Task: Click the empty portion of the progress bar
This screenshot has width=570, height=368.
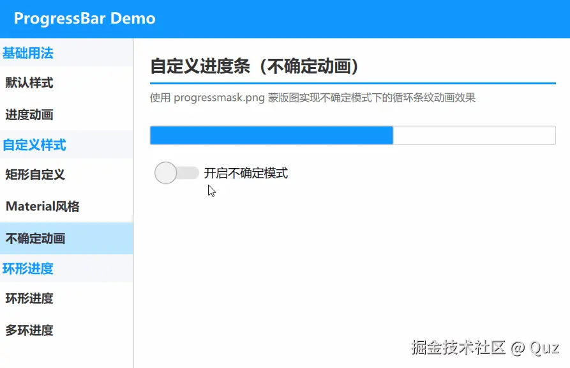Action: 474,135
